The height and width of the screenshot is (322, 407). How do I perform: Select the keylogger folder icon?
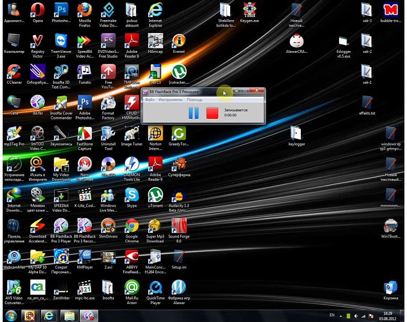point(296,136)
